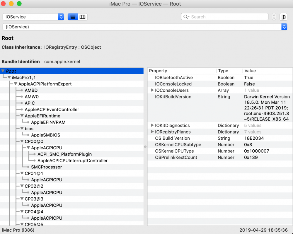The image size is (293, 234).
Task: Toggle the inspector sidebar panel
Action: (x=283, y=17)
